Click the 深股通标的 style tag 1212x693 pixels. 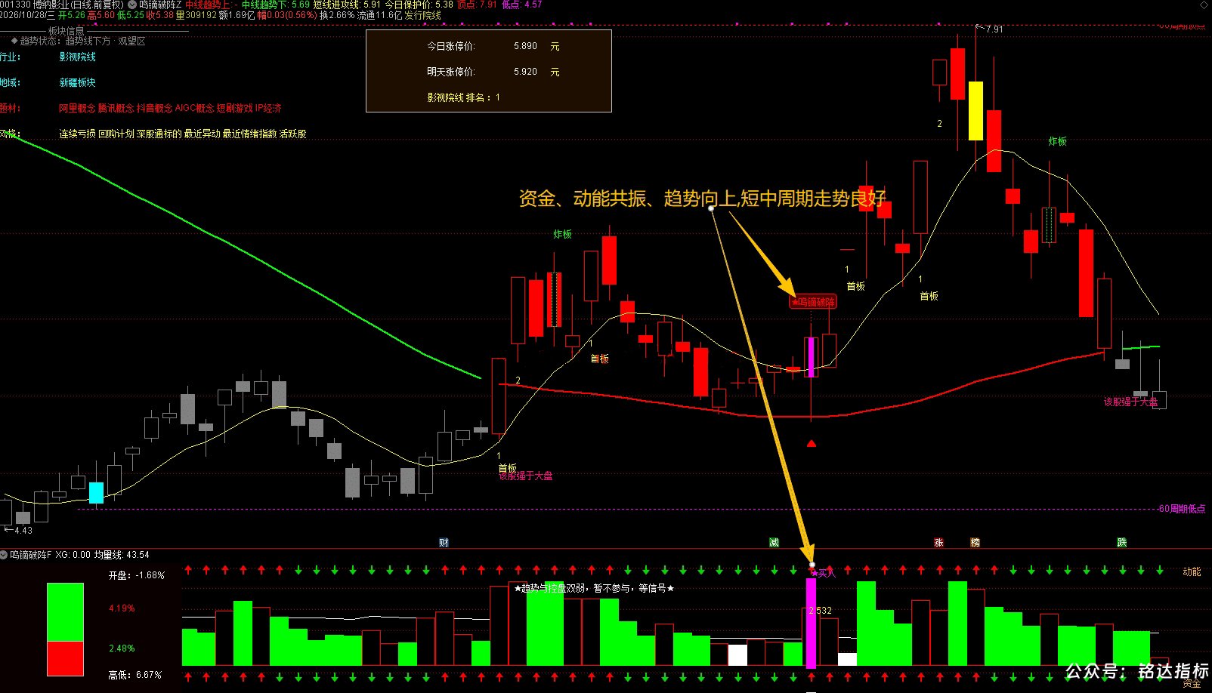pyautogui.click(x=159, y=134)
